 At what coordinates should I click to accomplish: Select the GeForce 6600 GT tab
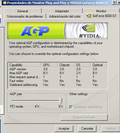102,16
